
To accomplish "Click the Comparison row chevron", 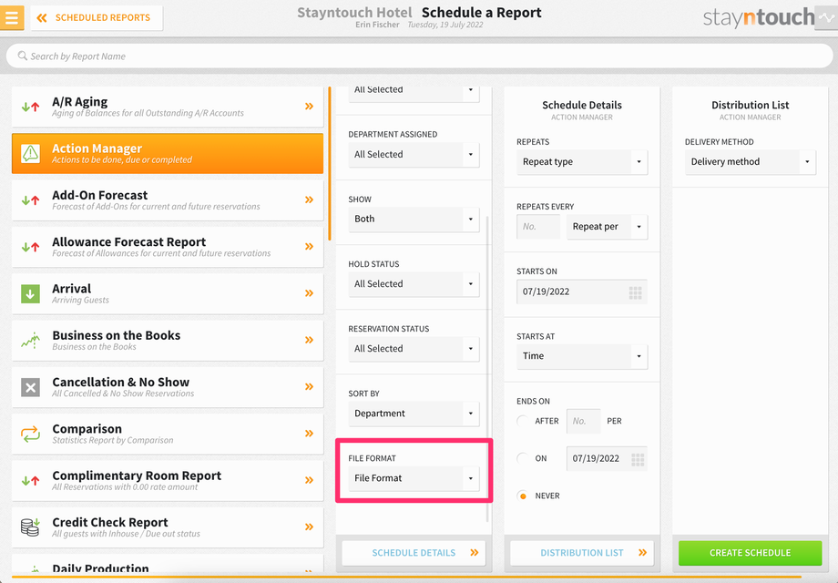I will pos(309,434).
